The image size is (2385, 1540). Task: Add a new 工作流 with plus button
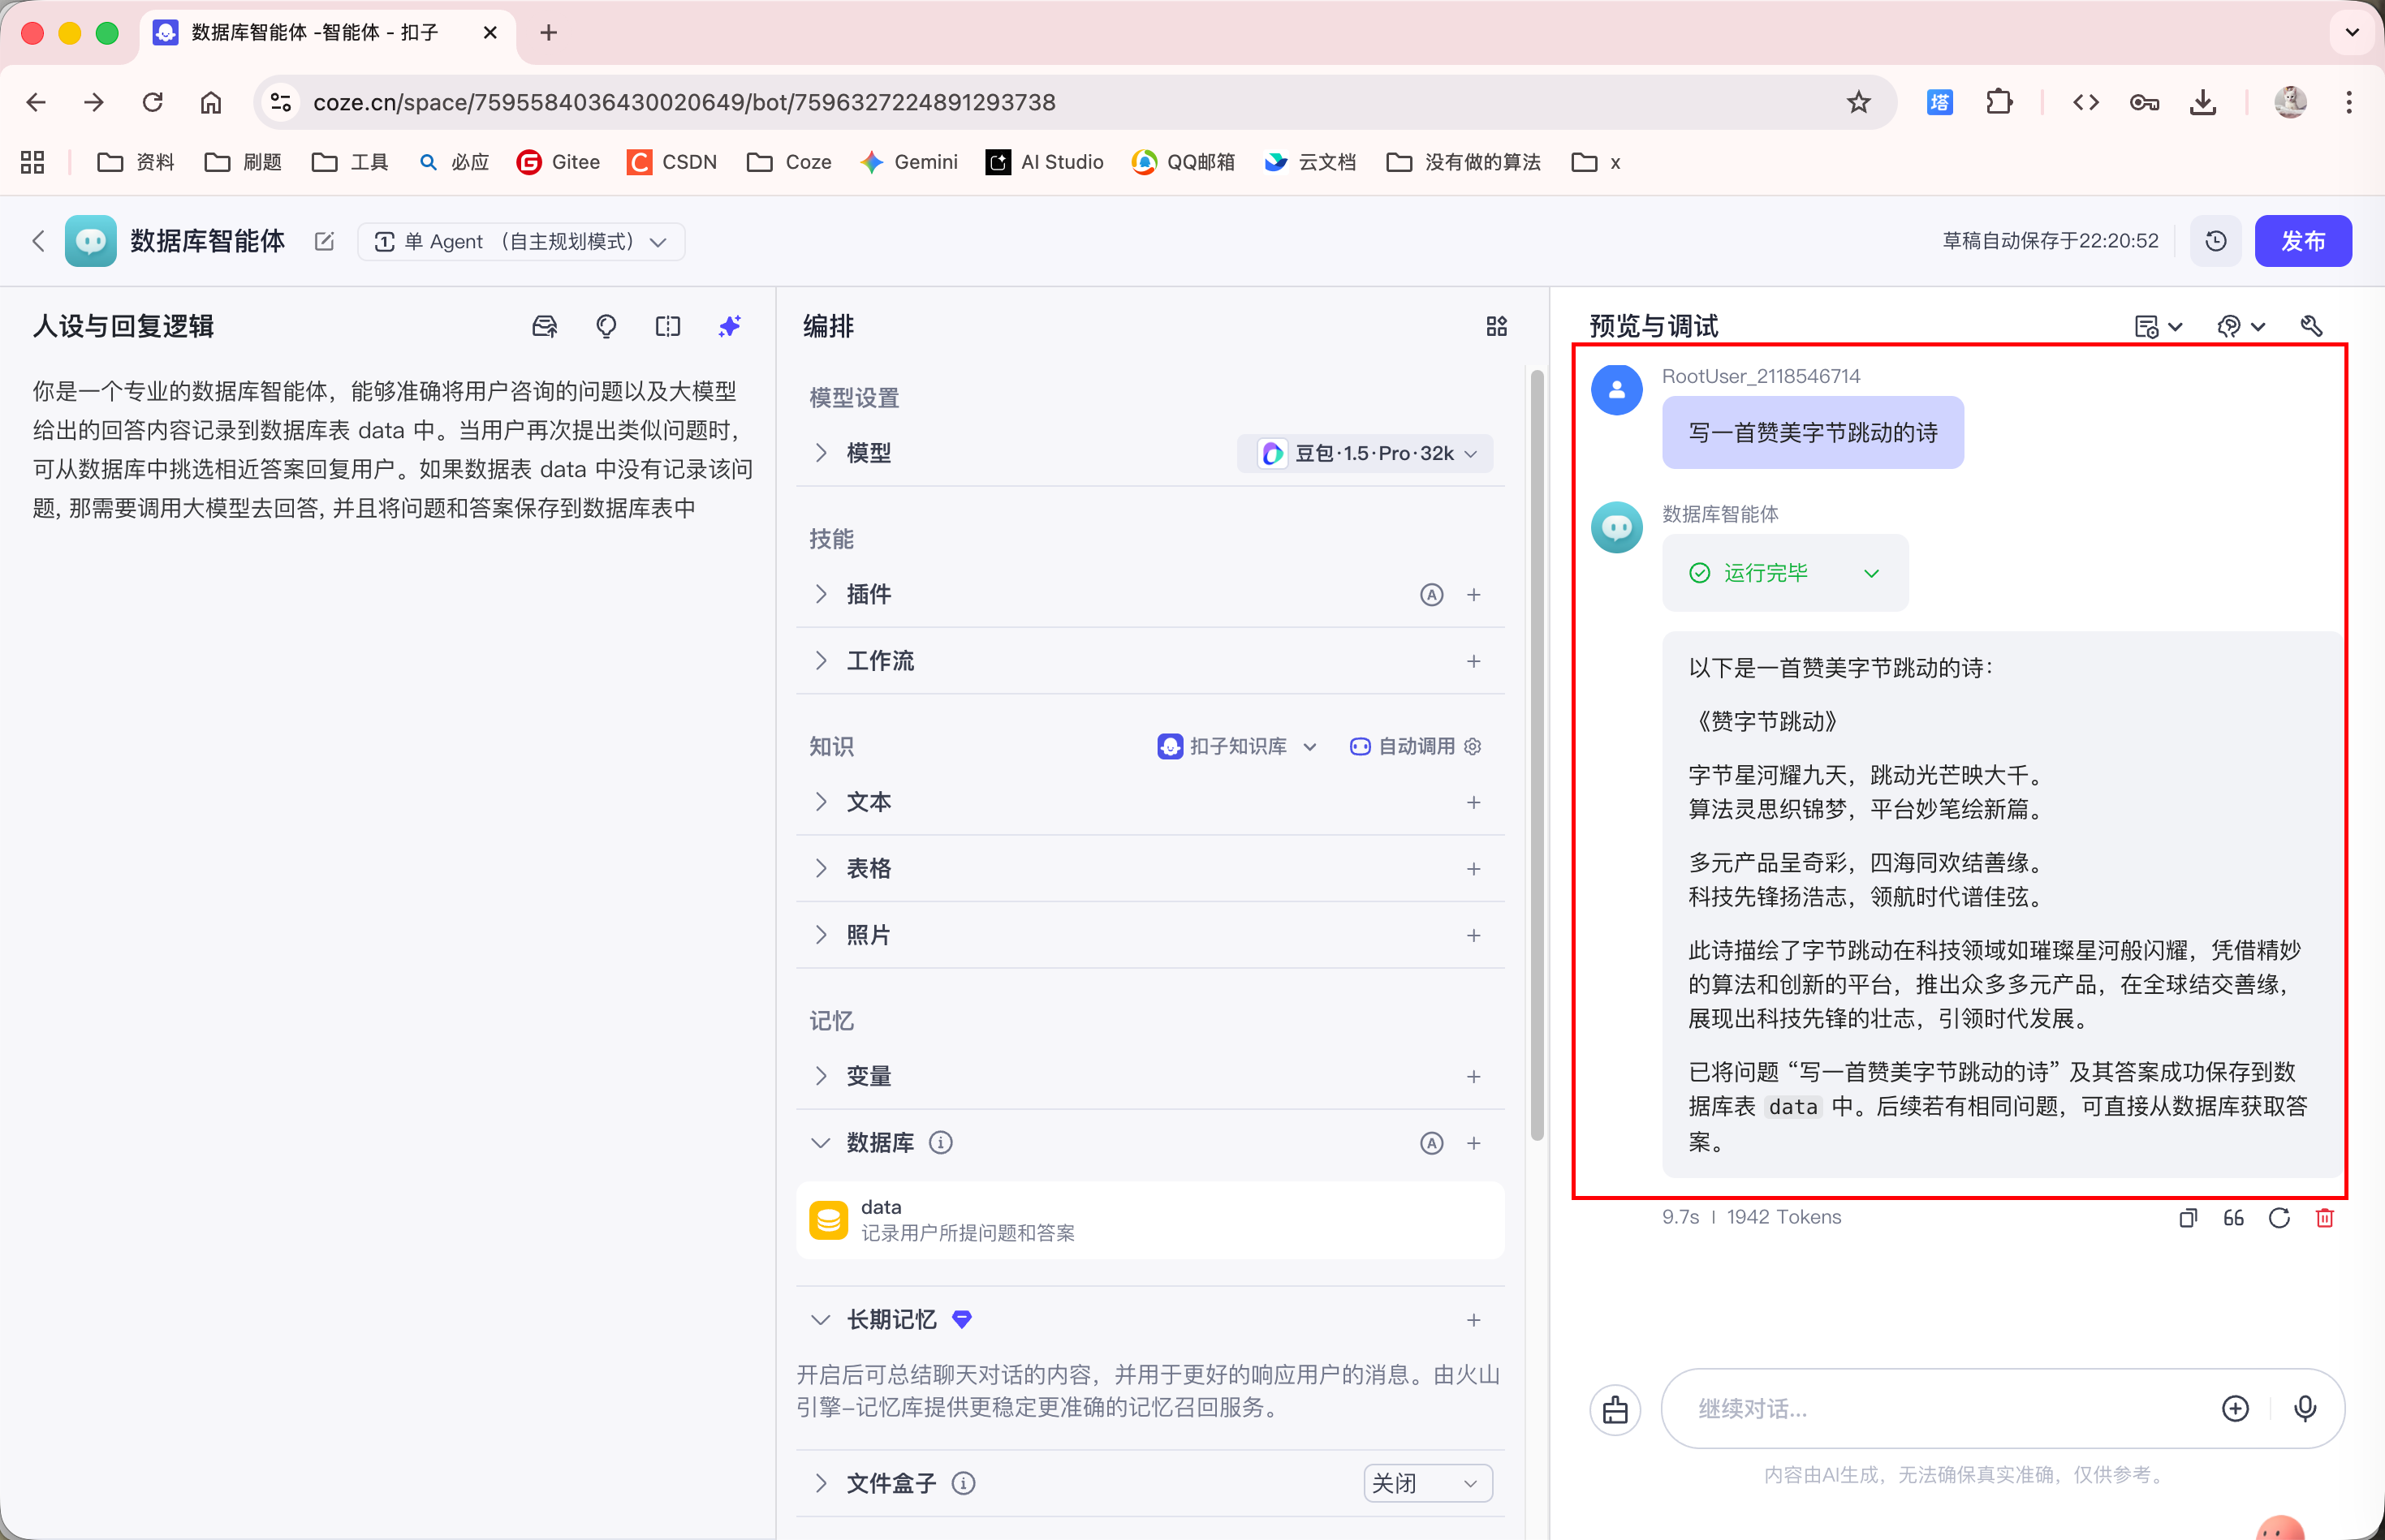click(x=1473, y=661)
